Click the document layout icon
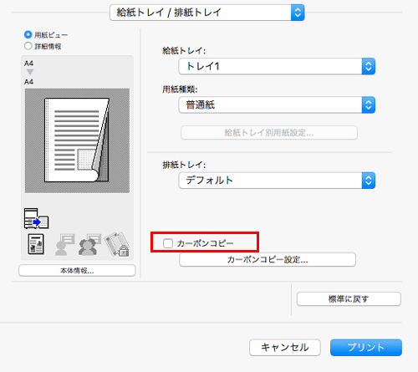Viewport: 418px width, 372px height. click(36, 244)
